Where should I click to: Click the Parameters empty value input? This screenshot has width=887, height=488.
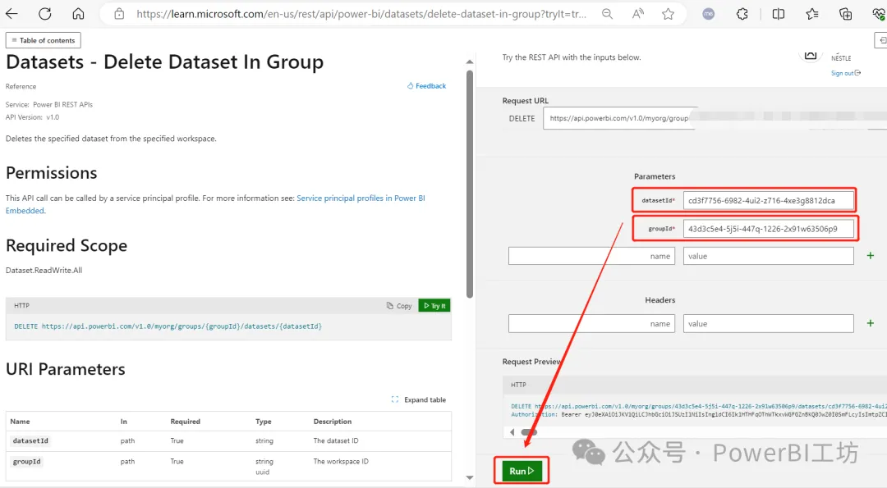[768, 256]
